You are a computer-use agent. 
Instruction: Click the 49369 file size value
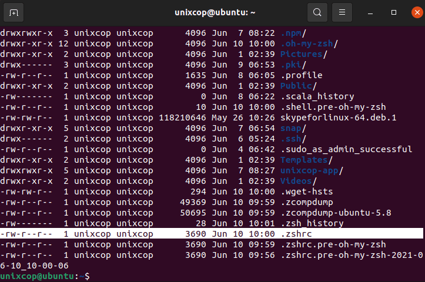coord(193,202)
